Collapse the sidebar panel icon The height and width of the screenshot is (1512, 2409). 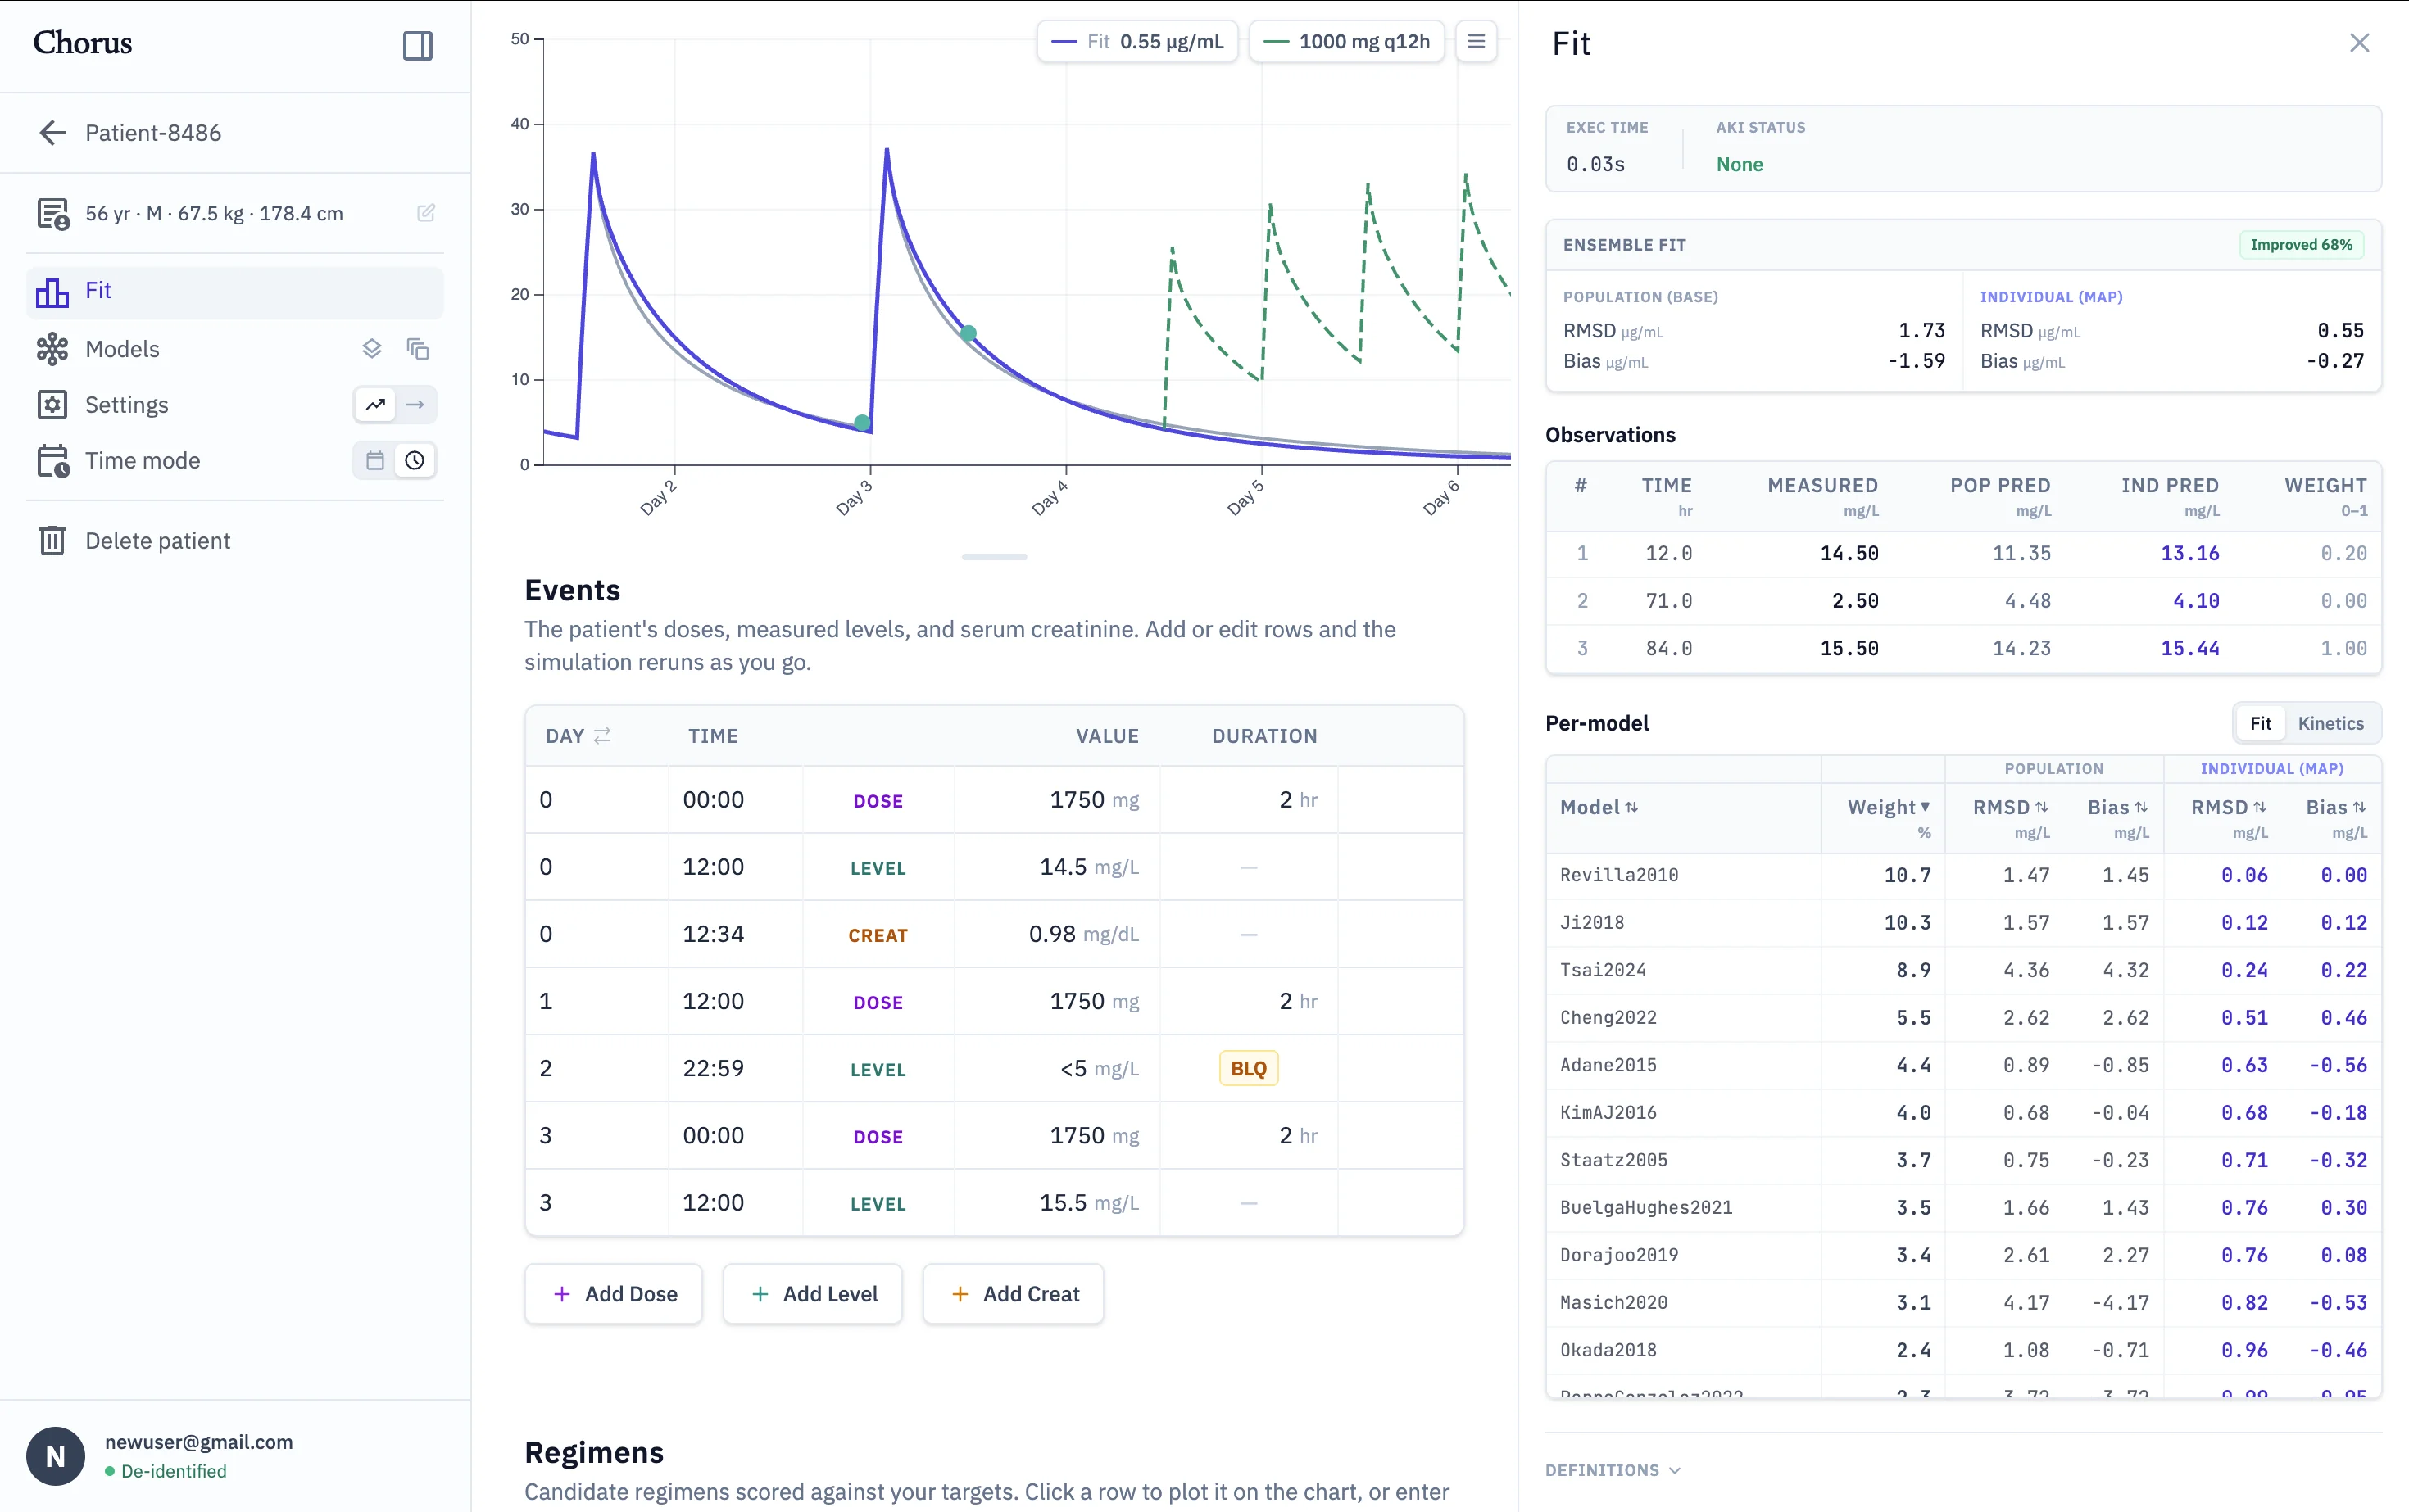pyautogui.click(x=417, y=45)
